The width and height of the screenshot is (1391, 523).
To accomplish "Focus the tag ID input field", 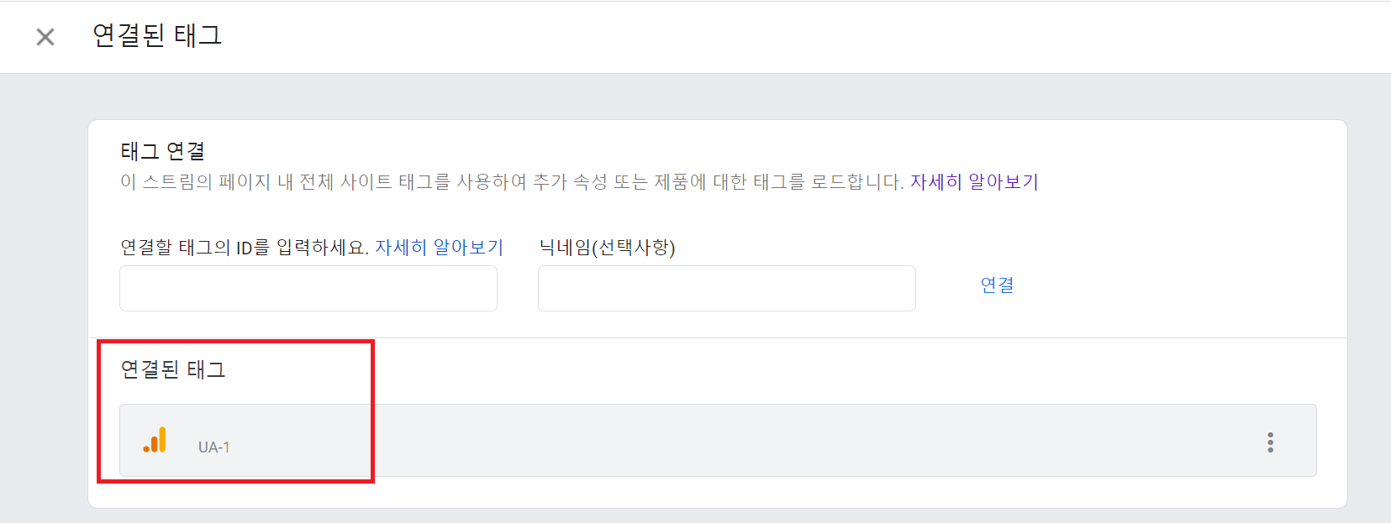I will [x=308, y=289].
